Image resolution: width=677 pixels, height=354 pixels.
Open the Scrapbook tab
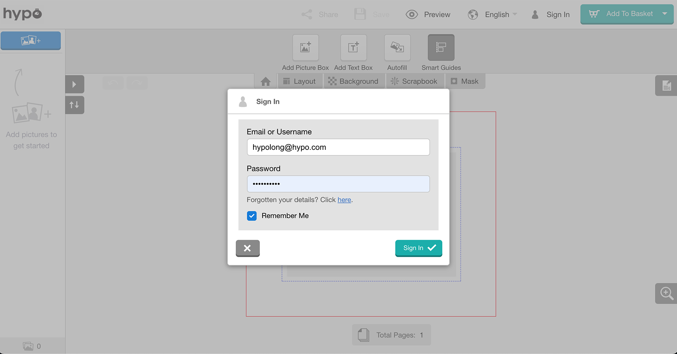(414, 81)
